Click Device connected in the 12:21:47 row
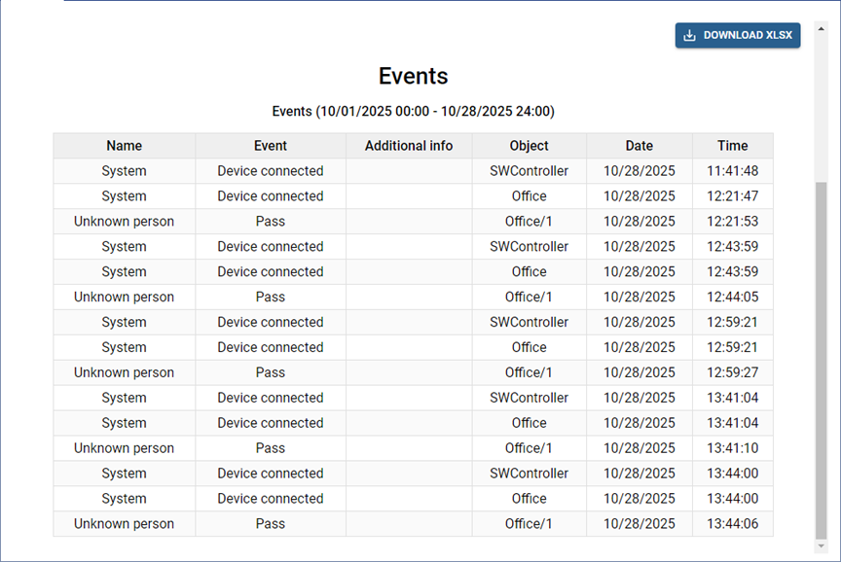 270,196
